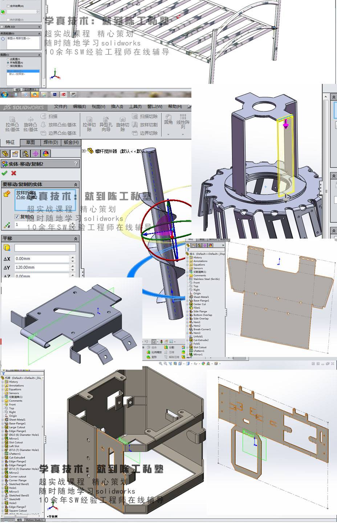Open the 插入 menu

pos(117,107)
